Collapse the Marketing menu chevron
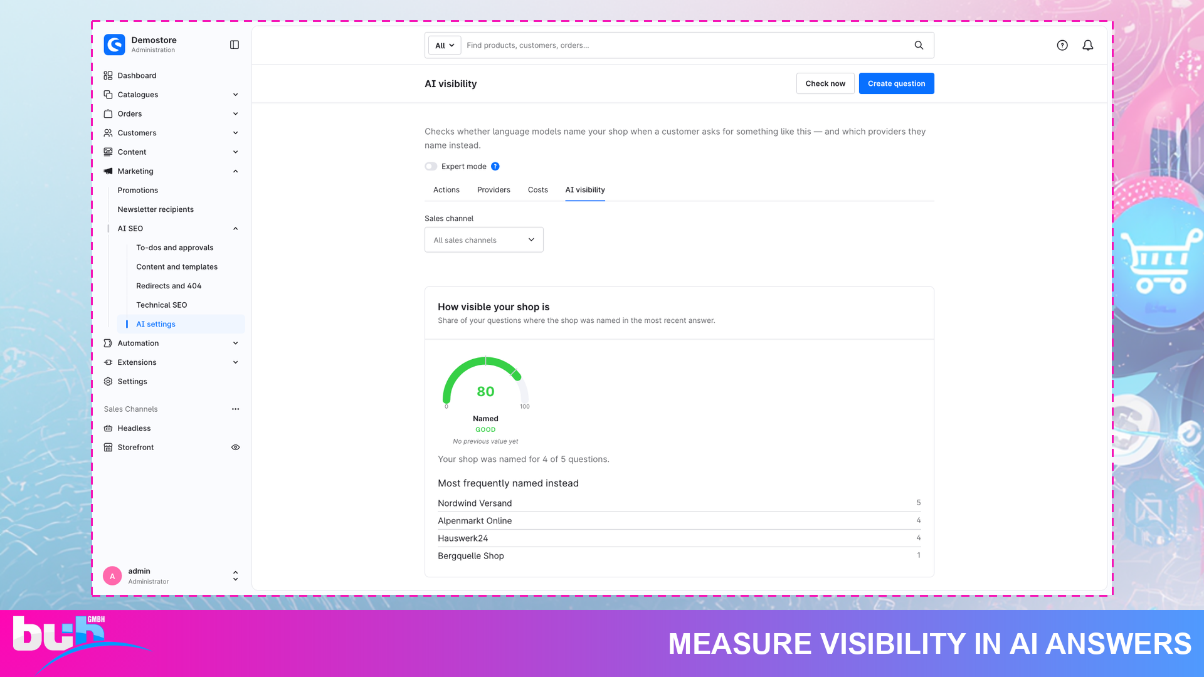The height and width of the screenshot is (677, 1204). 236,171
